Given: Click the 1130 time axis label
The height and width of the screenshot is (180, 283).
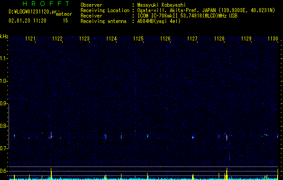Looking at the screenshot, I should tap(273, 39).
